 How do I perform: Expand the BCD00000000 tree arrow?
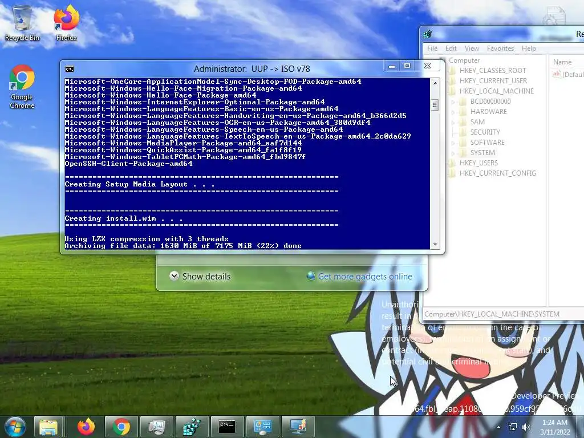[453, 102]
